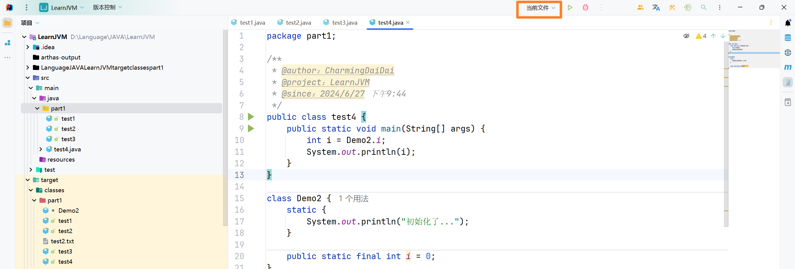The image size is (795, 269).
Task: Expand the test4.java tree node
Action: pyautogui.click(x=41, y=149)
